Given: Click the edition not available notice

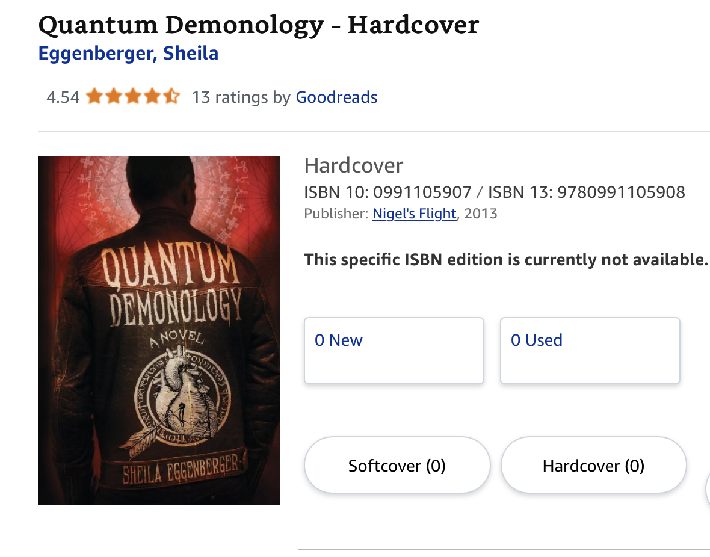Looking at the screenshot, I should [x=506, y=260].
